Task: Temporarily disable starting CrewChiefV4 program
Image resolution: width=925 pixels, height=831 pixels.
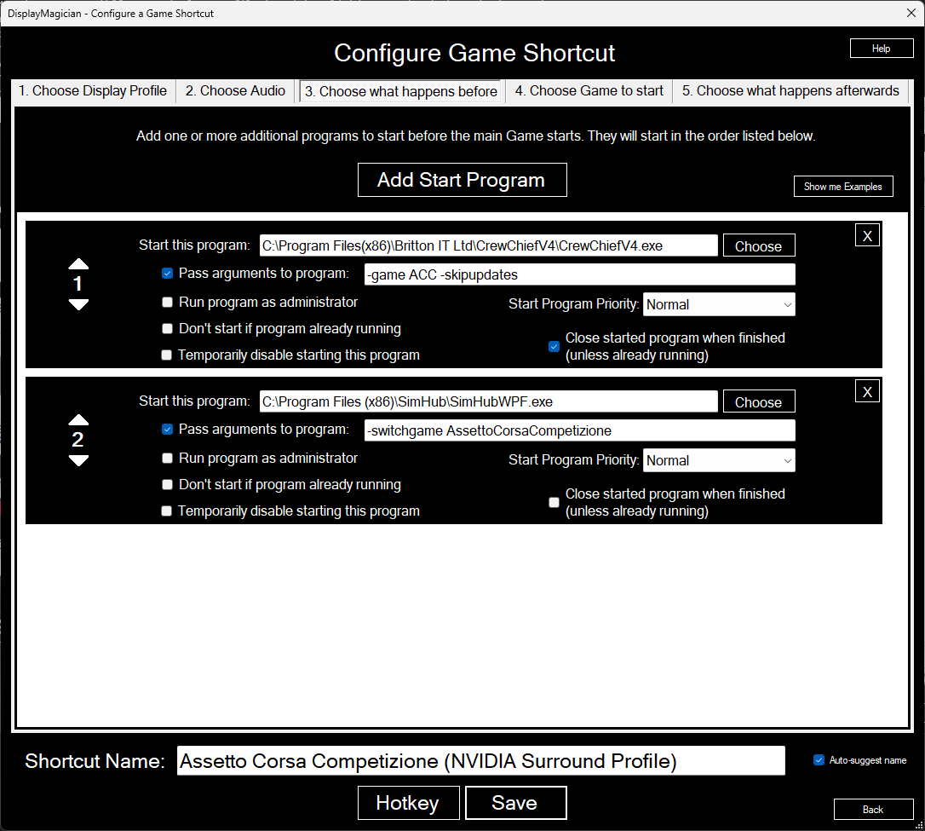Action: click(167, 355)
